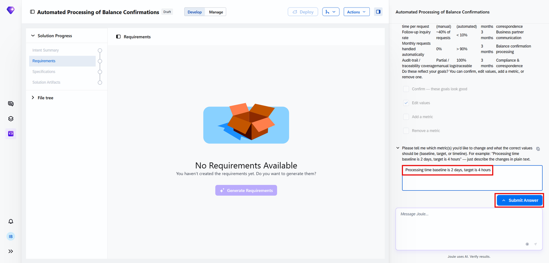Open the branch icon dropdown

[331, 12]
